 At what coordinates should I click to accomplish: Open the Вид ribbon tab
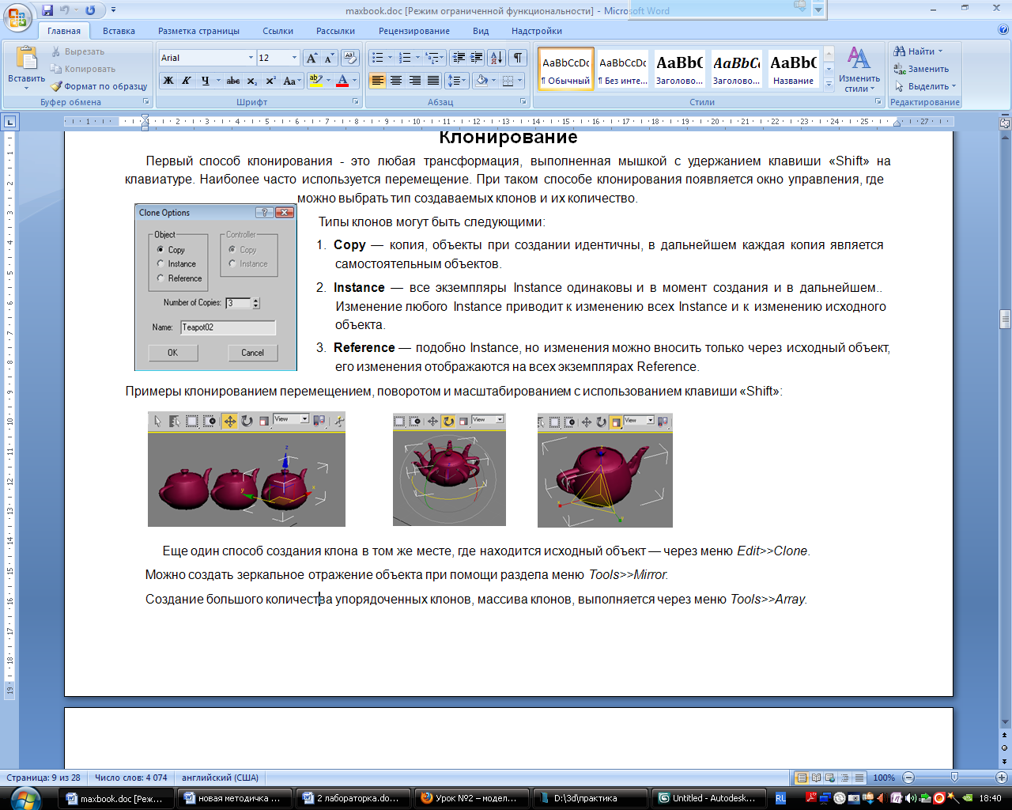click(481, 31)
